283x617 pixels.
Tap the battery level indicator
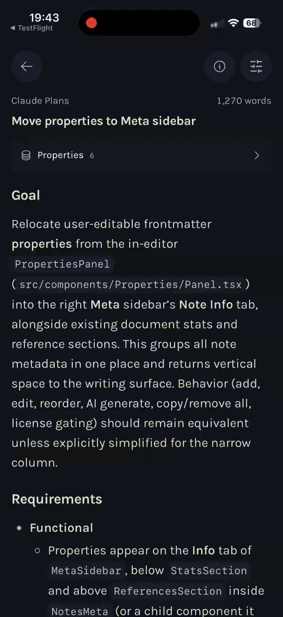pos(251,23)
